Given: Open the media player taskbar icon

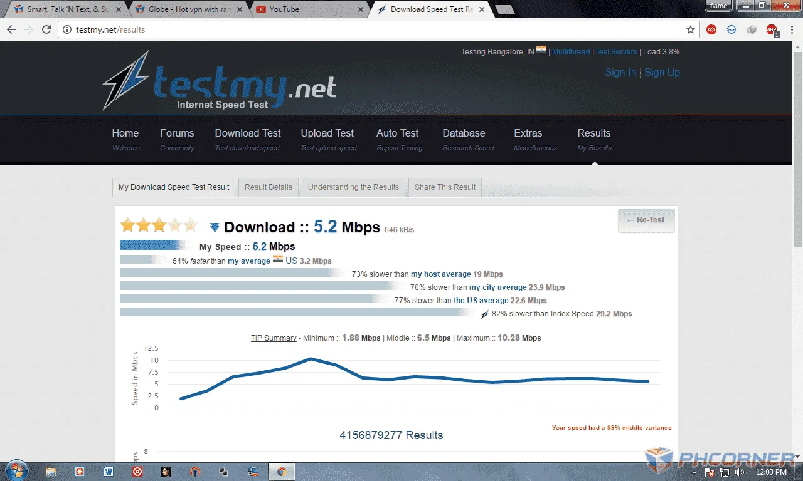Looking at the screenshot, I should (x=80, y=472).
